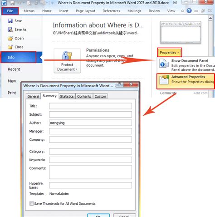Click the Protect Document lock icon
Image resolution: width=215 pixels, height=217 pixels.
click(67, 55)
